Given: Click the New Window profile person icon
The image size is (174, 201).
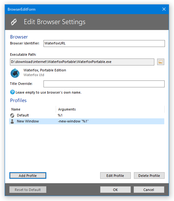Looking at the screenshot, I should [12, 121].
